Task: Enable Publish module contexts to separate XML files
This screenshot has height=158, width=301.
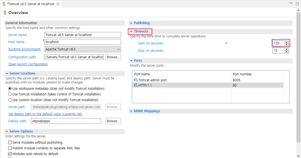Action: (x=10, y=148)
